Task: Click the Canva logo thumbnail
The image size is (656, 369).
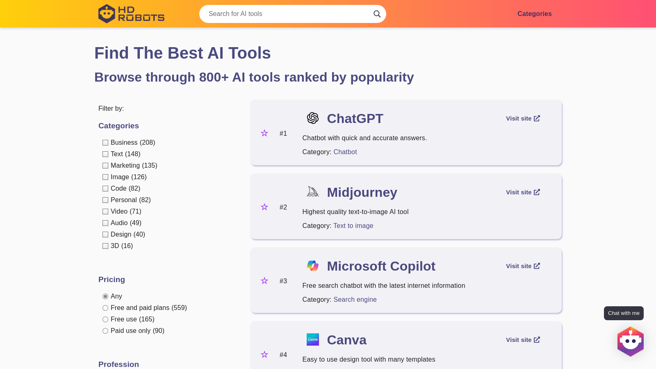Action: pos(313,339)
